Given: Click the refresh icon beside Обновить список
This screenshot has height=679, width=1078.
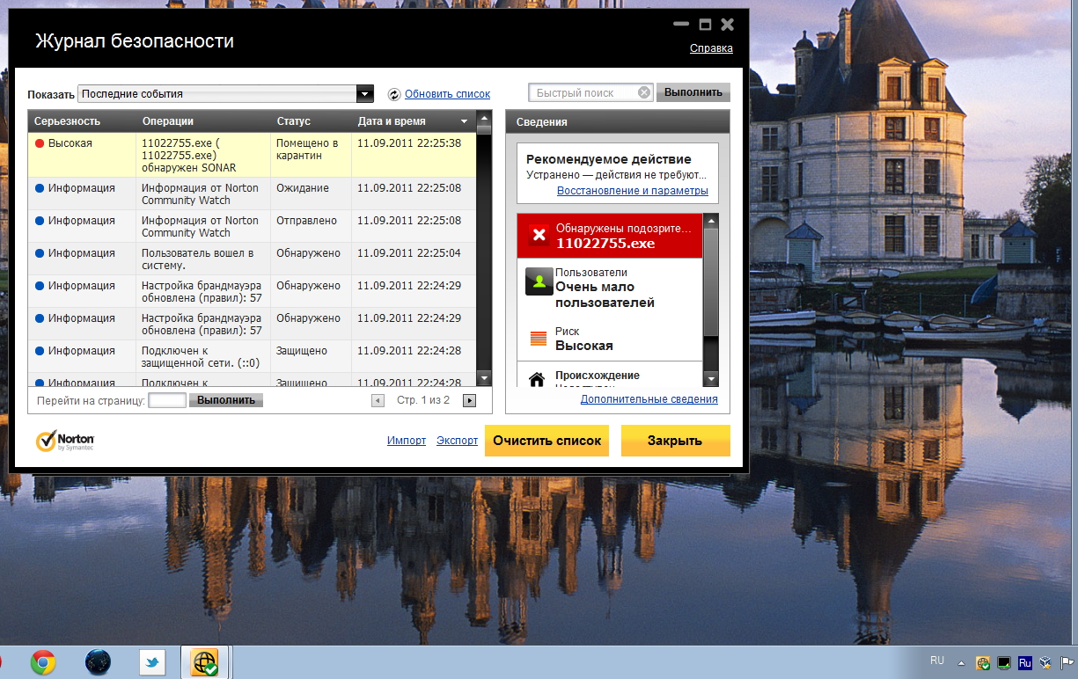Looking at the screenshot, I should [x=394, y=94].
